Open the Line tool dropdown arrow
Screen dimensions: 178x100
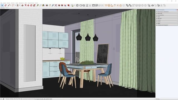(11, 5)
